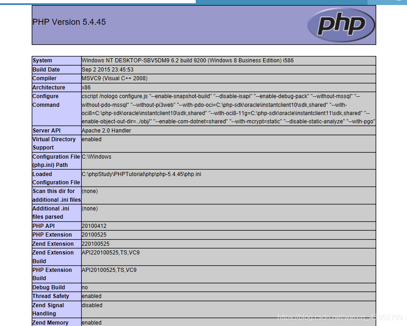This screenshot has width=407, height=326.
Task: Select the phpStudy php.ini path value
Action: pyautogui.click(x=141, y=174)
